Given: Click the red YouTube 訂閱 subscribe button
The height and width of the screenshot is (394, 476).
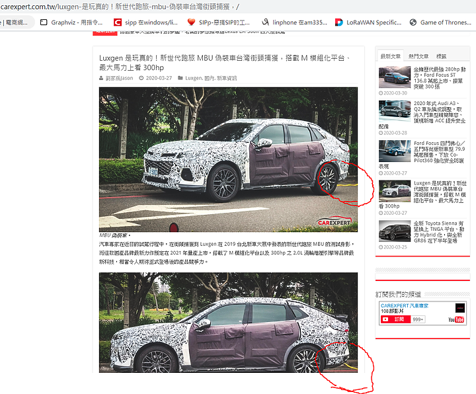Looking at the screenshot, I should click(x=395, y=319).
